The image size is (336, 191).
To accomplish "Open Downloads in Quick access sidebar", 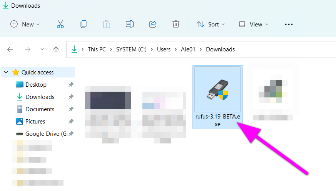I will coord(40,97).
